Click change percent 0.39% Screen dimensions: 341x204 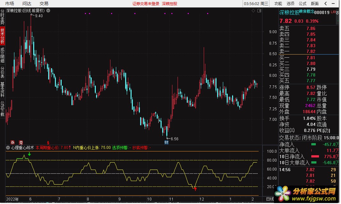(x=312, y=21)
